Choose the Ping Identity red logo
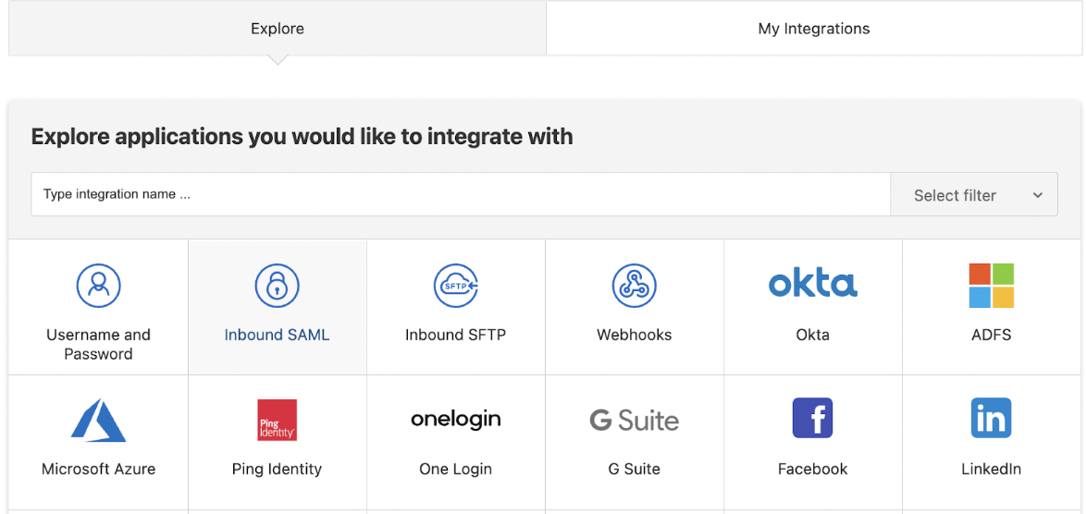1086x514 pixels. point(277,420)
